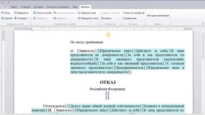Click the application button at ribbon left
Screen dimensions: 205x115
[5, 7]
